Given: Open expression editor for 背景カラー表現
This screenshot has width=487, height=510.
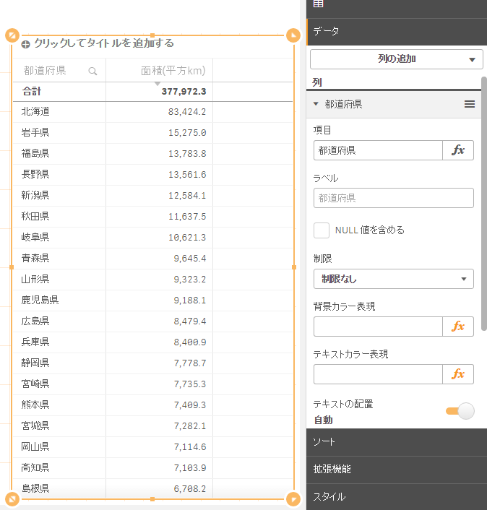Looking at the screenshot, I should 457,327.
